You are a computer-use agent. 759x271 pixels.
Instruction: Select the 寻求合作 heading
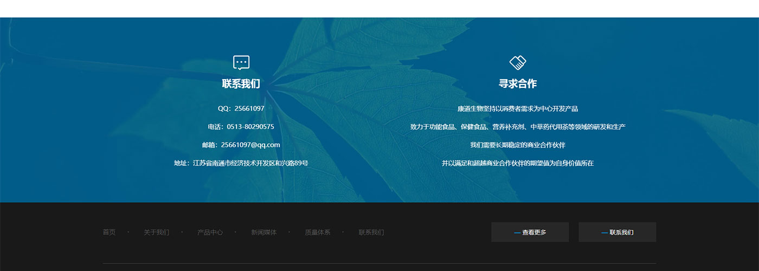(518, 84)
